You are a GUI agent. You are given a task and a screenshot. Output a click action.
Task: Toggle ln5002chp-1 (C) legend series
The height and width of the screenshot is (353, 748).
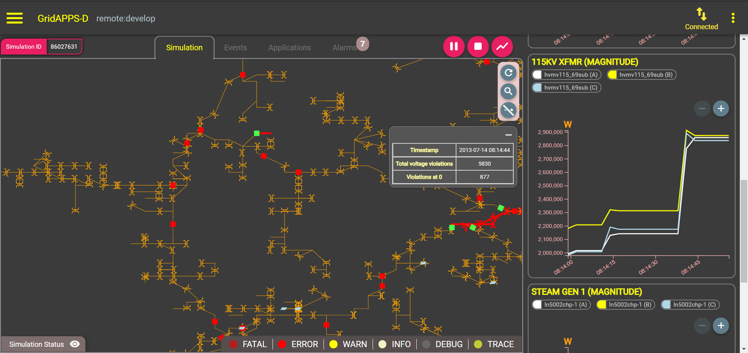pos(690,305)
